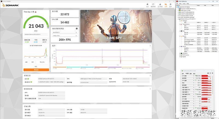Open the system info panel three-dot menu
The image size is (219, 119).
click(150, 76)
